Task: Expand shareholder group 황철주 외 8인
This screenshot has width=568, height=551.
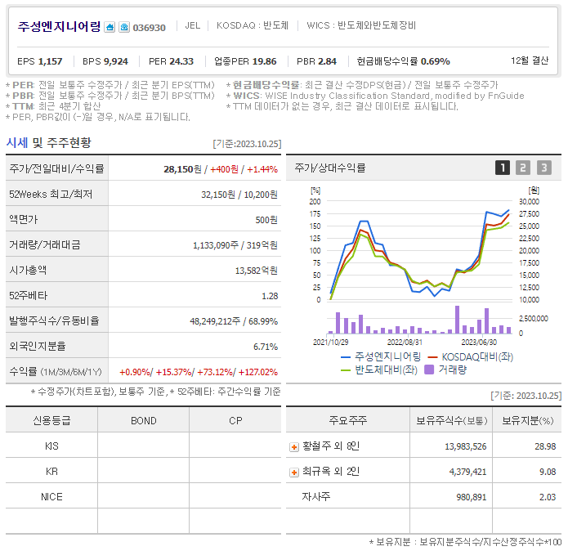Action: (x=294, y=447)
